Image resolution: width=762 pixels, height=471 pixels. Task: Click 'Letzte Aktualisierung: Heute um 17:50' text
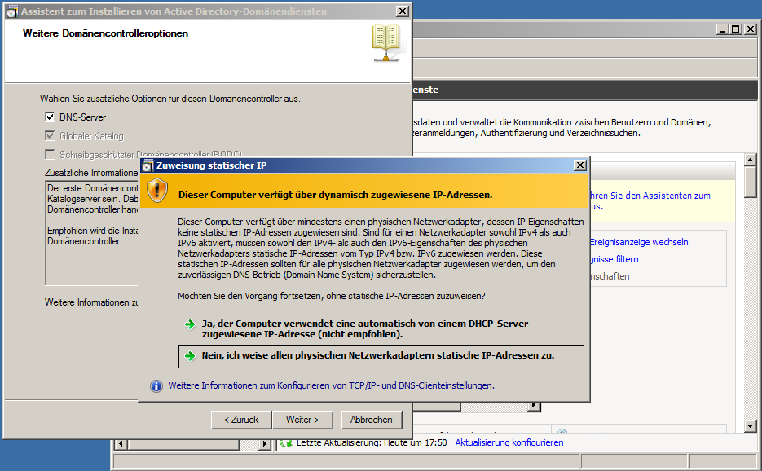[x=372, y=442]
